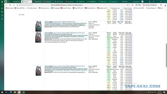167x94 pixels.
Task: Click the plus icon in left sidebar
Action: point(2,85)
